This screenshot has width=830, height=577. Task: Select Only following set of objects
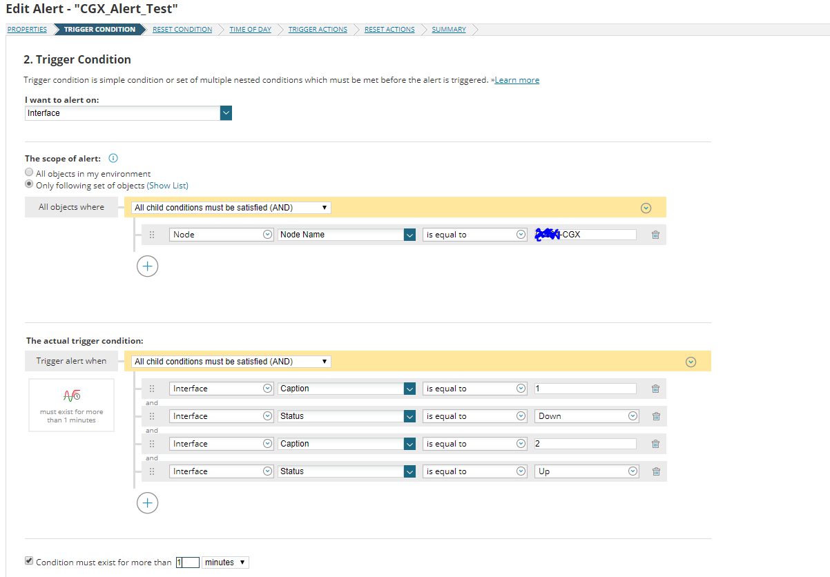pyautogui.click(x=29, y=184)
